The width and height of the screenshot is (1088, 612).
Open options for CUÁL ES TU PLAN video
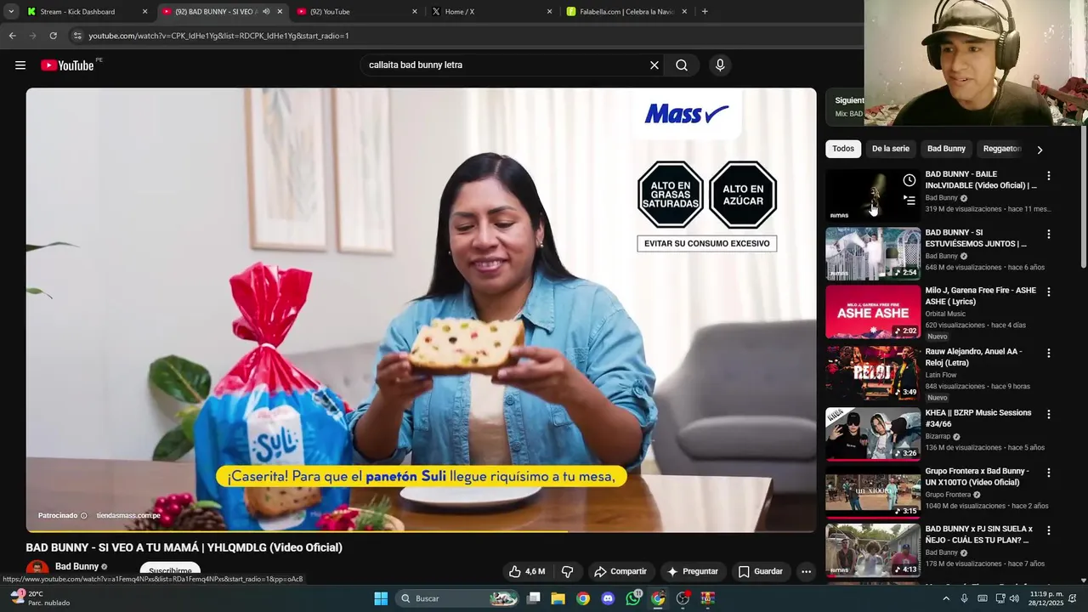[1048, 530]
